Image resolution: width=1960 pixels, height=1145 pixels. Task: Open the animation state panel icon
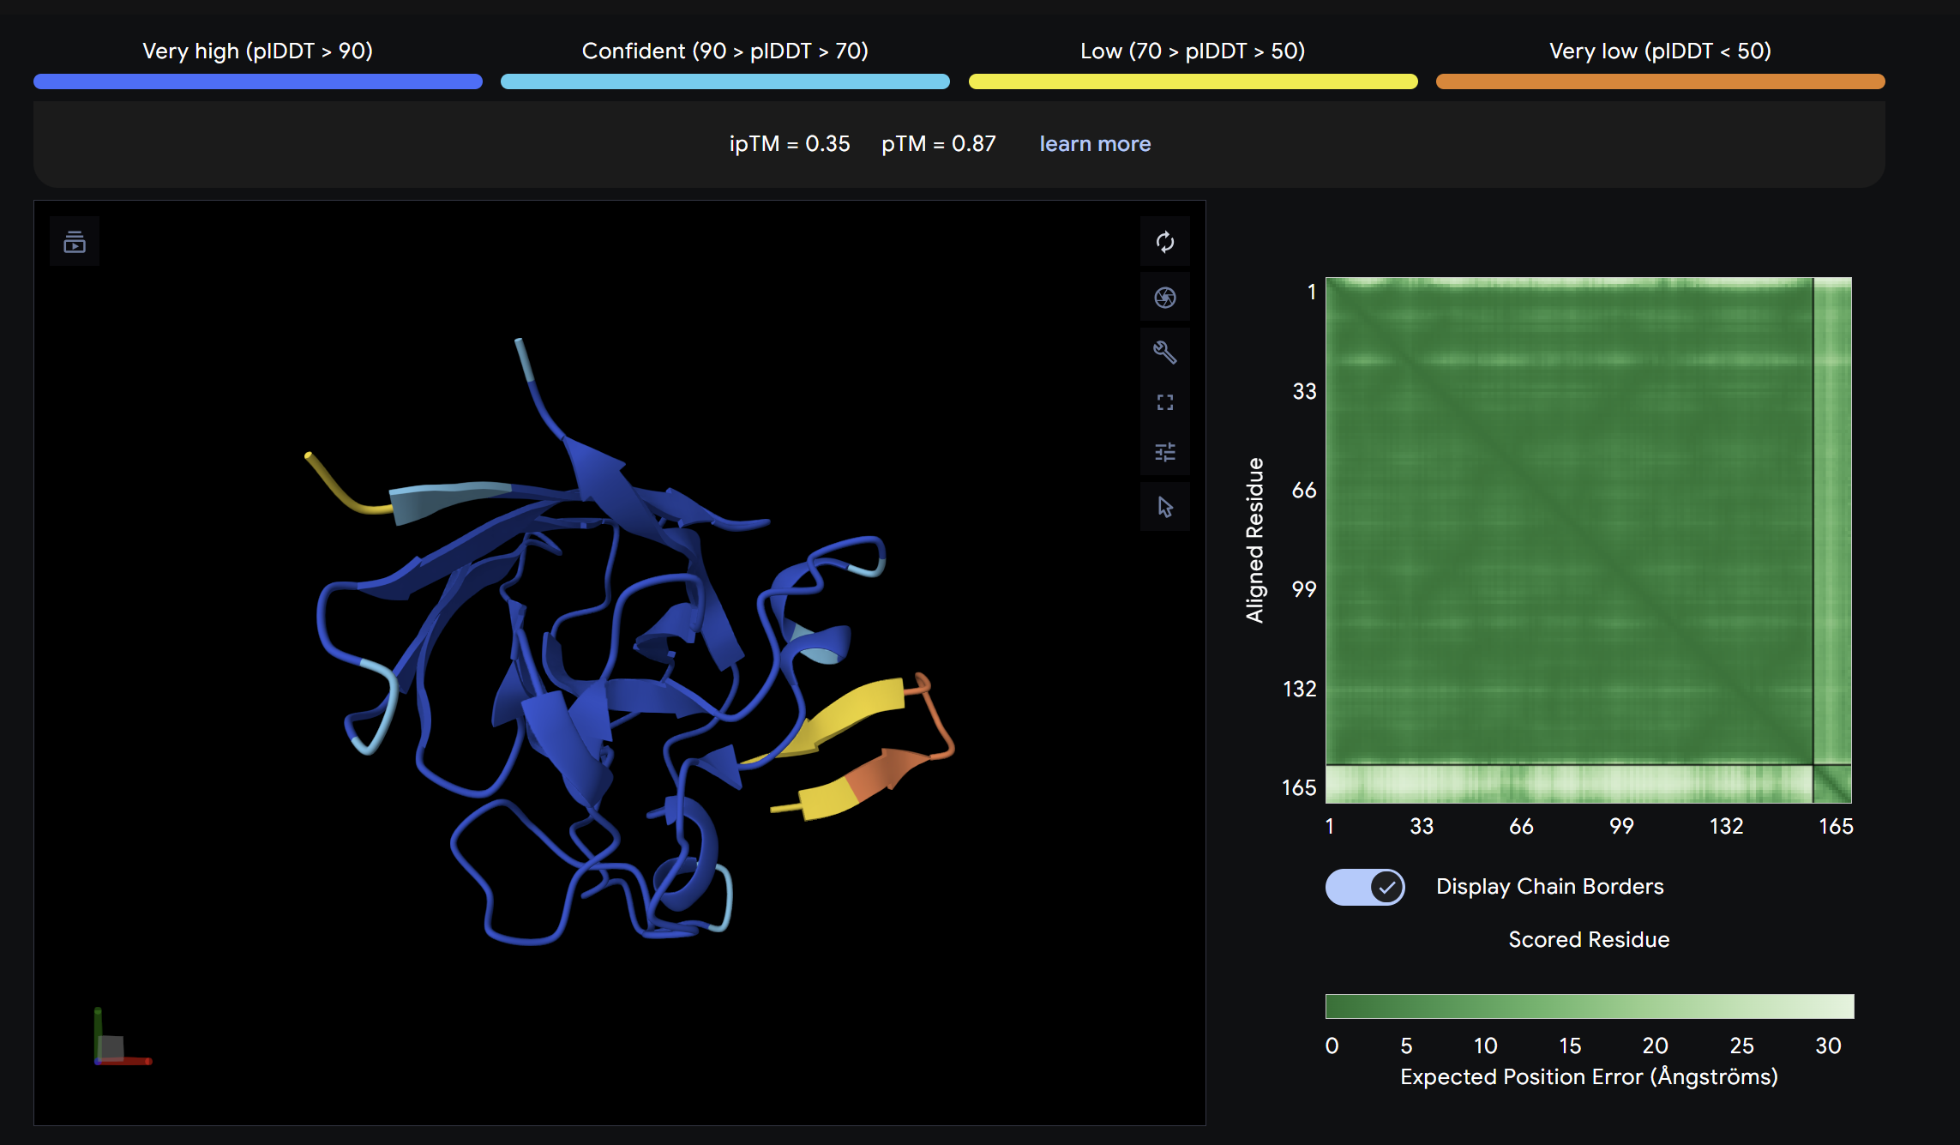point(75,242)
